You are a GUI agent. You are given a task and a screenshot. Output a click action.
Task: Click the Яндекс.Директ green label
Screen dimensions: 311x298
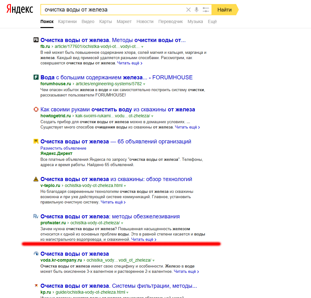click(x=56, y=153)
